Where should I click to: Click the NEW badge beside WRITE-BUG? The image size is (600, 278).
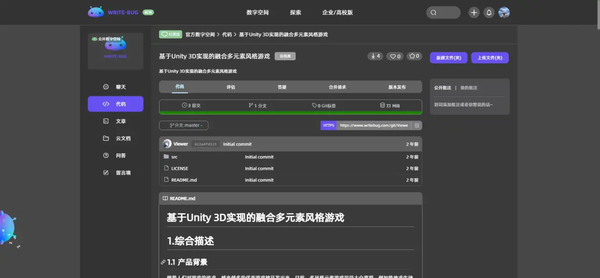pos(149,12)
